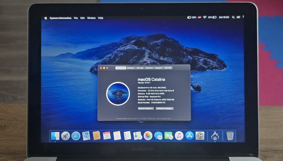Open Music note icon in Dock
This screenshot has width=283, height=161.
179,135
